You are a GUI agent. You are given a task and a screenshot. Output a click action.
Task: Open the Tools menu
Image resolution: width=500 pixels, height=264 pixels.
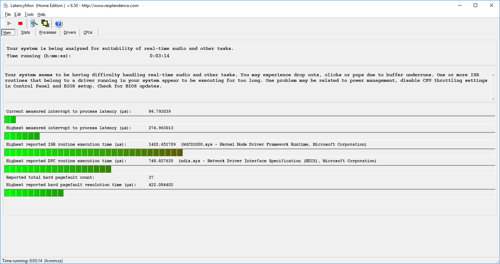click(29, 14)
